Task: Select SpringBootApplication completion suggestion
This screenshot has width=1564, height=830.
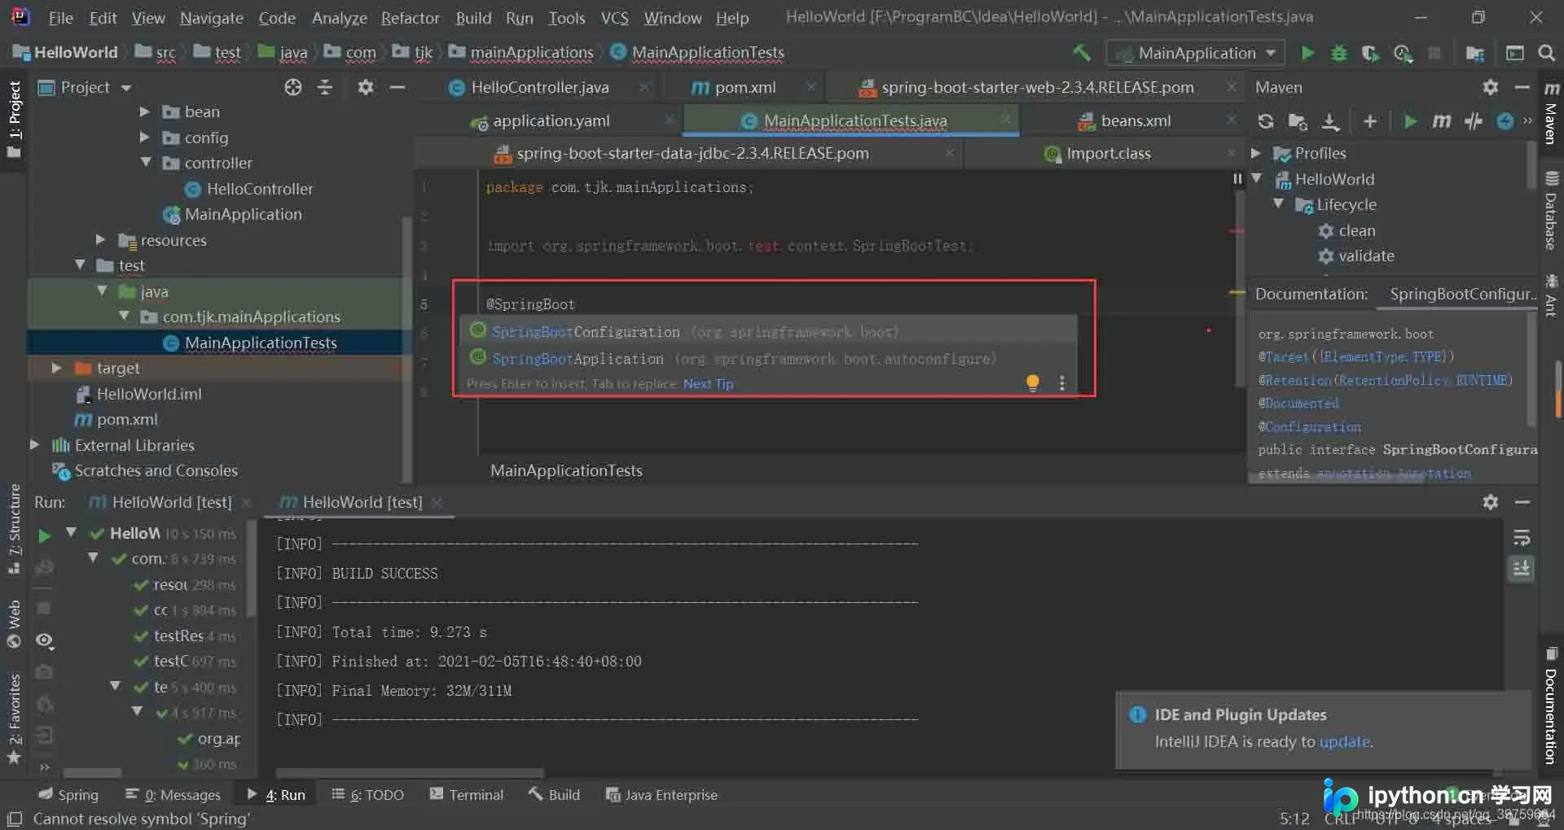Action: [768, 358]
